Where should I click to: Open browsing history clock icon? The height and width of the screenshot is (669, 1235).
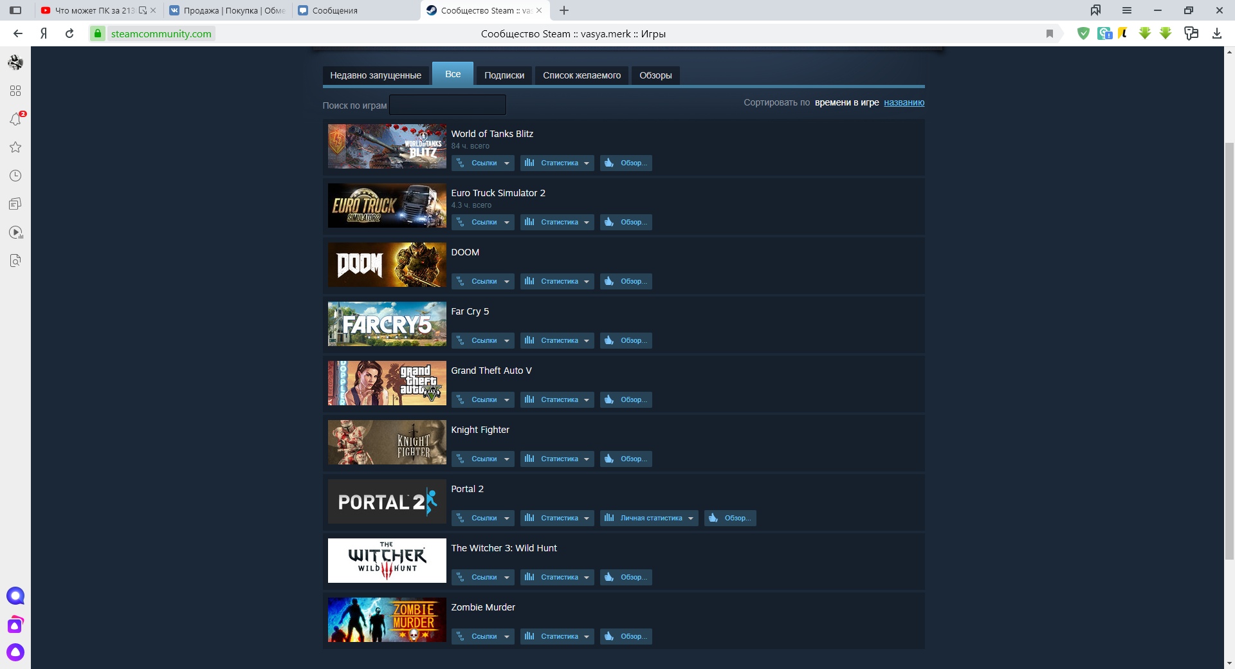click(x=15, y=176)
